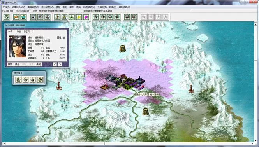The height and width of the screenshot is (147, 259).
Task: Click the first icon in the lord command panel
Action: click(x=18, y=80)
